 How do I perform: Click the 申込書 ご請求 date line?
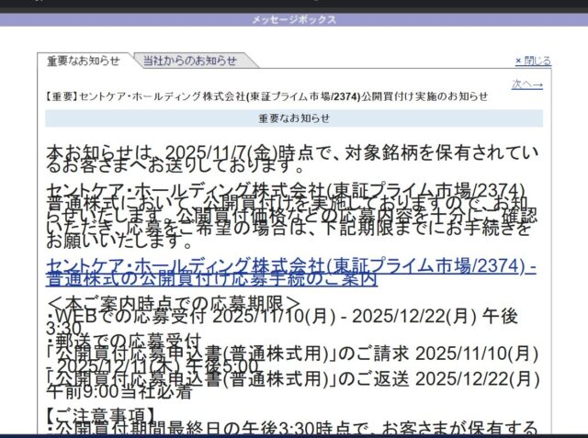(294, 353)
